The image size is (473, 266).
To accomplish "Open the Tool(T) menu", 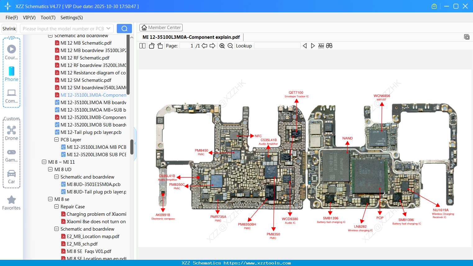I will coord(48,18).
